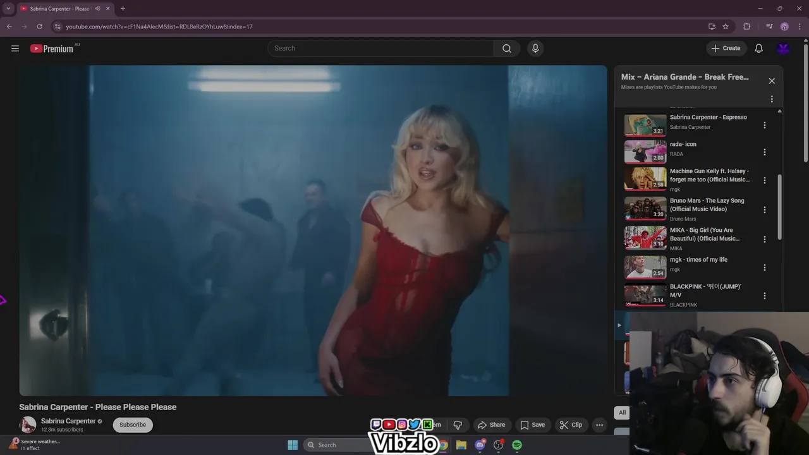Screen dimensions: 809x455
Task: Click the install/cast icon in the address bar
Action: tap(712, 27)
